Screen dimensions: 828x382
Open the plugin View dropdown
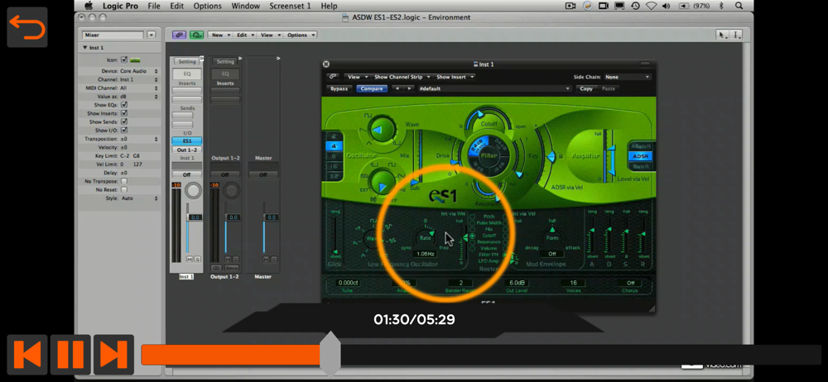[358, 77]
